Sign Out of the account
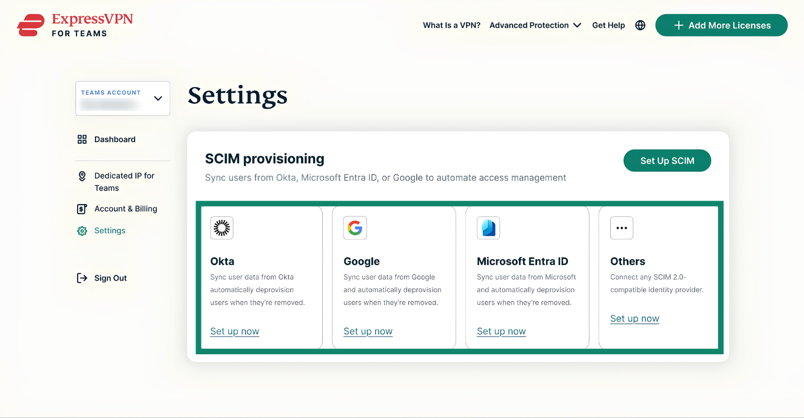 111,278
